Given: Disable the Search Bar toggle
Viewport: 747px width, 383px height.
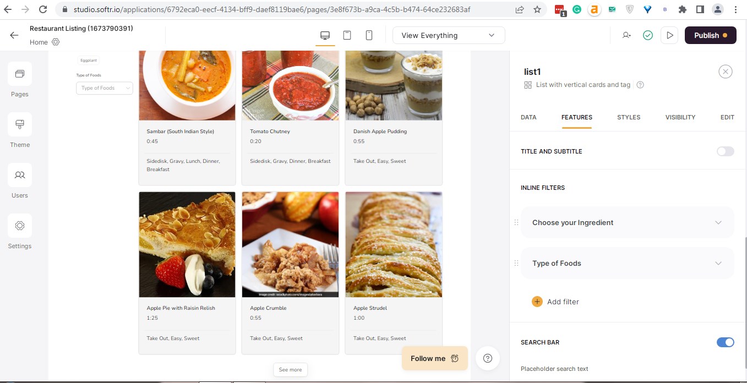Looking at the screenshot, I should coord(725,342).
